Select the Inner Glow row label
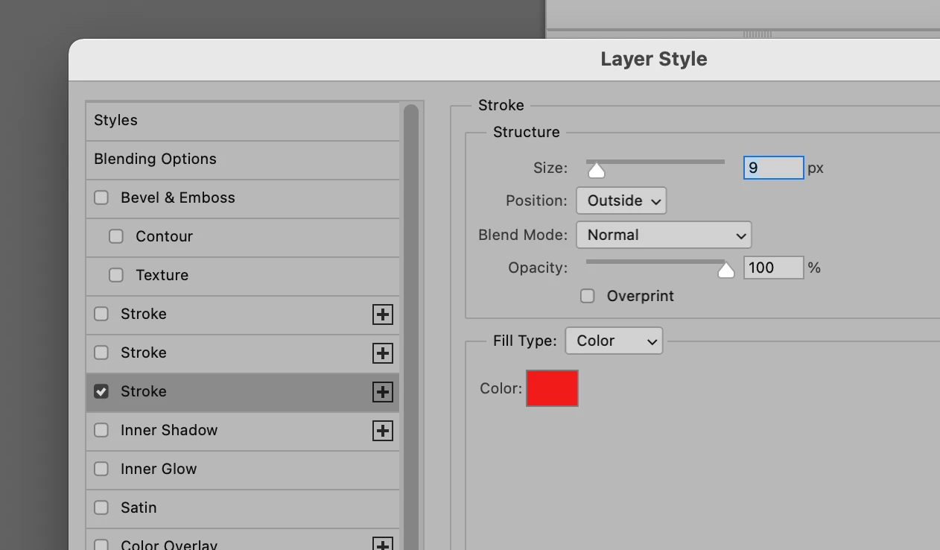 tap(159, 469)
